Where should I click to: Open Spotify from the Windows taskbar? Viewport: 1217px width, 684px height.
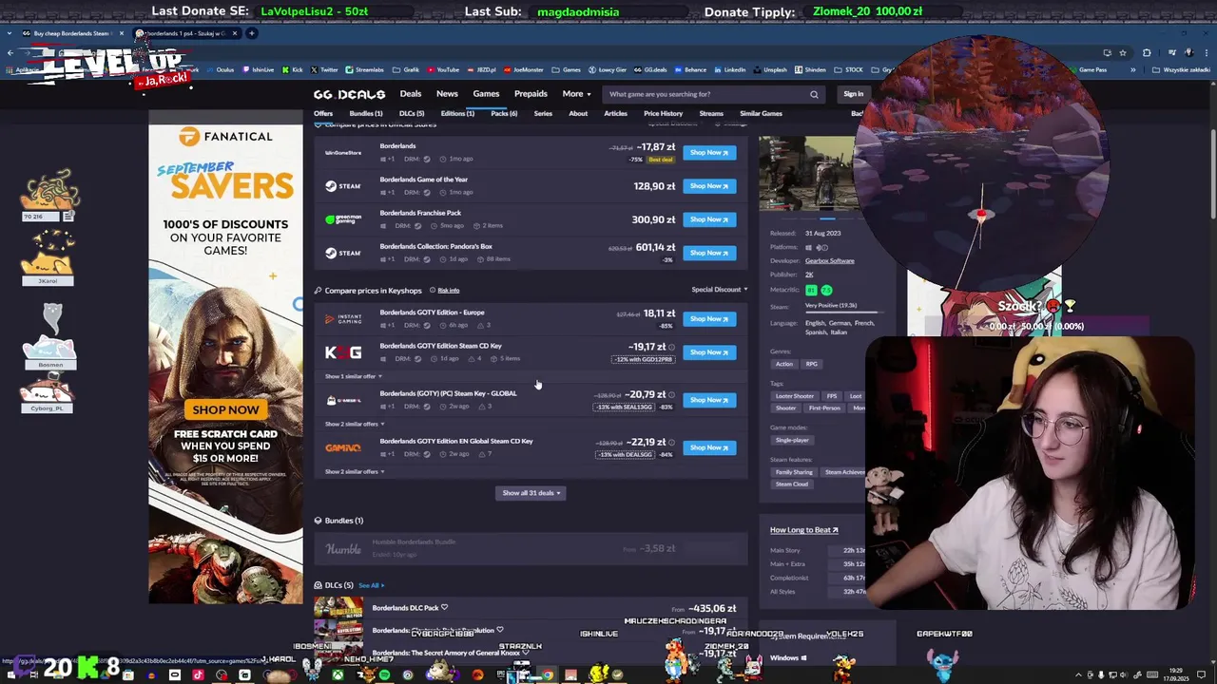[x=384, y=674]
